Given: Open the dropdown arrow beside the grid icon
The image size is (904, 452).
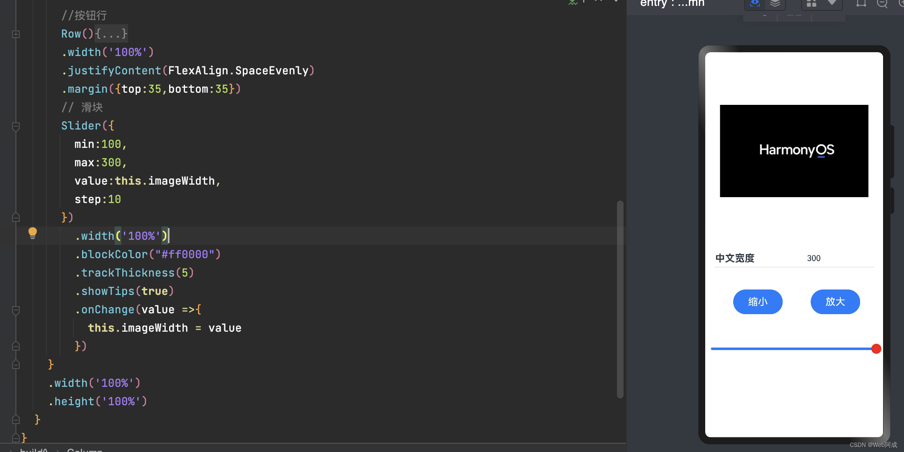Looking at the screenshot, I should tap(832, 3).
